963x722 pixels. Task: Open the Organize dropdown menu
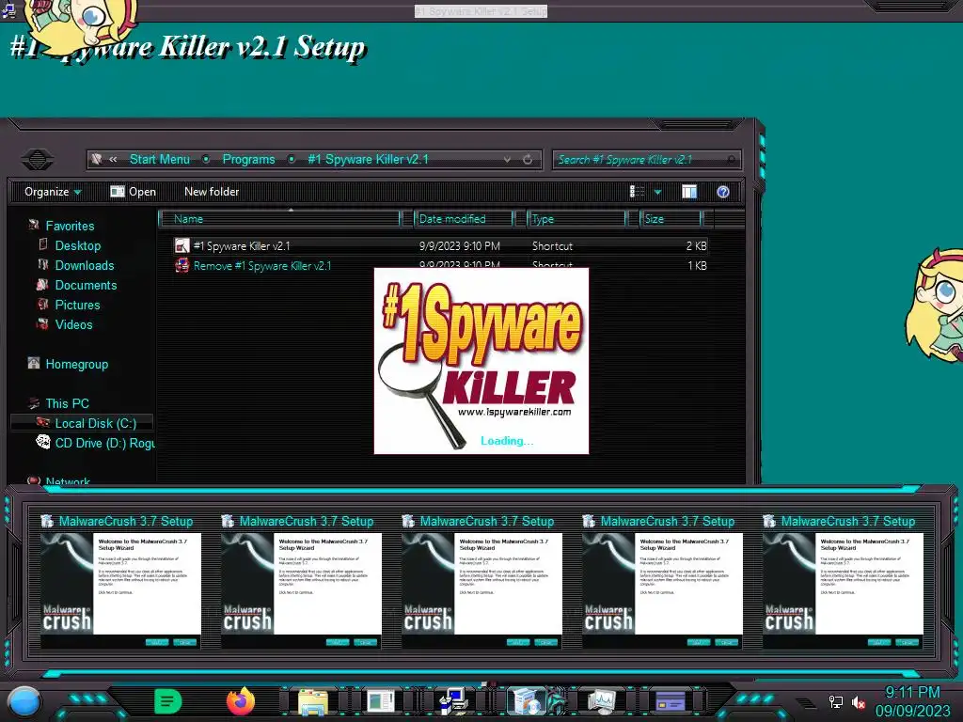point(53,192)
